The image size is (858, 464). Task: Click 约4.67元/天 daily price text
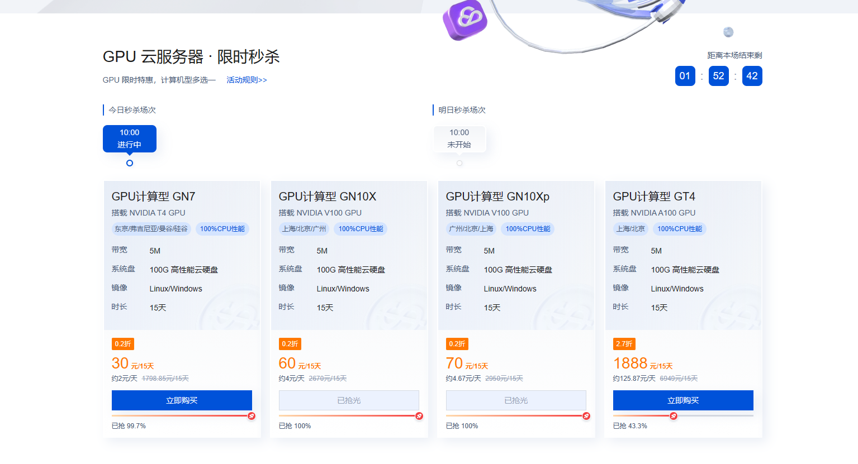tap(463, 379)
